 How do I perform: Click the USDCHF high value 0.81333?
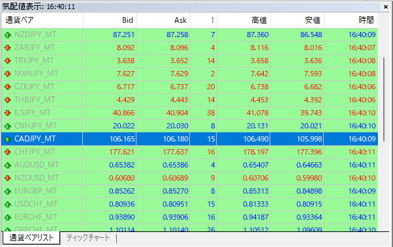[x=256, y=204]
